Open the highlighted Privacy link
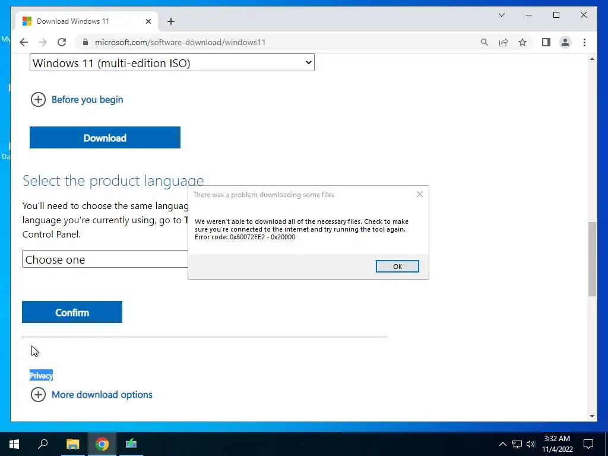The image size is (608, 456). [x=41, y=375]
